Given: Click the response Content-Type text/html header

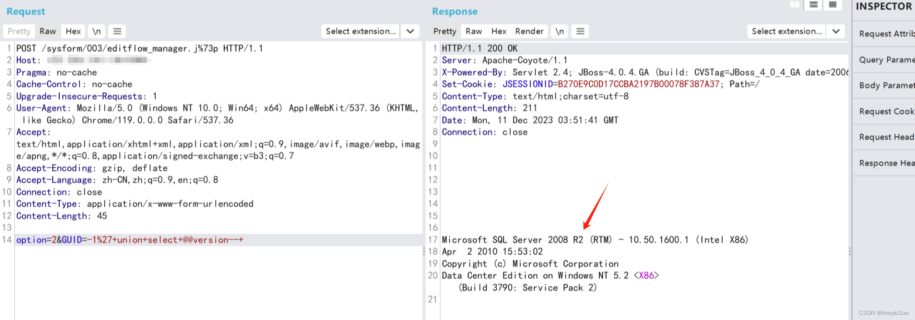Looking at the screenshot, I should click(535, 96).
